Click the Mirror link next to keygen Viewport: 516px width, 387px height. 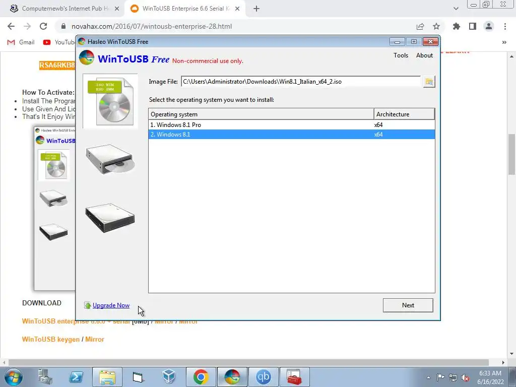pos(95,339)
